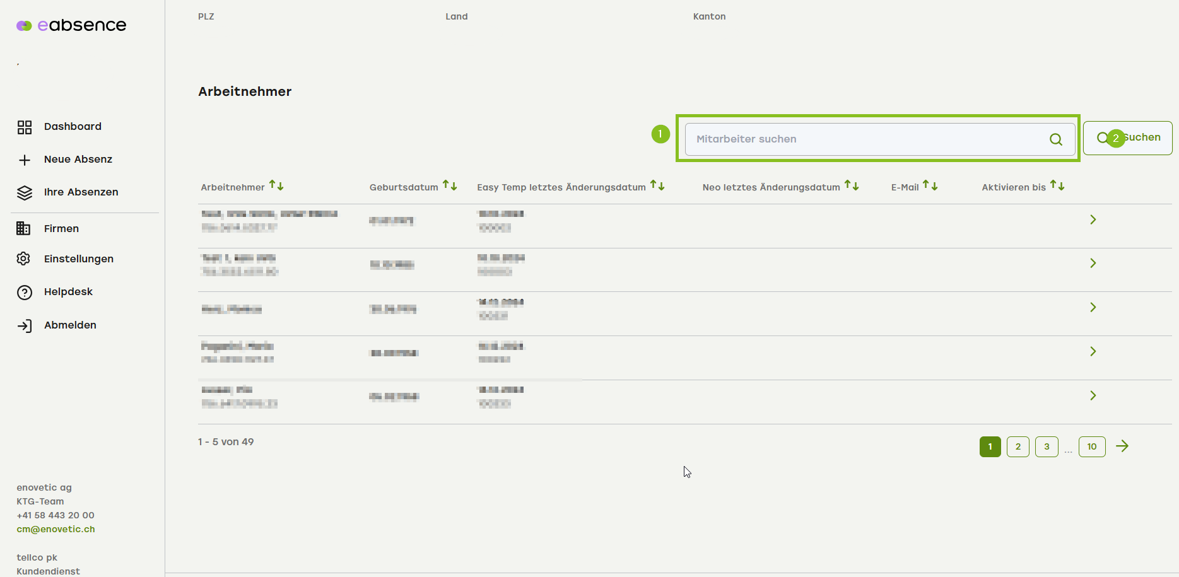Click the magnifier icon inside search field
Screen dimensions: 1179x577
1055,139
